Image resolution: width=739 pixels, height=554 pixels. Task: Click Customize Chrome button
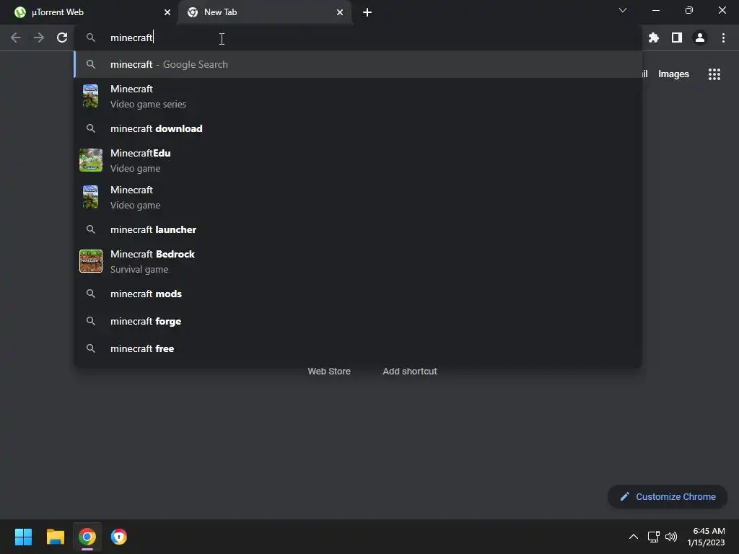(x=668, y=496)
